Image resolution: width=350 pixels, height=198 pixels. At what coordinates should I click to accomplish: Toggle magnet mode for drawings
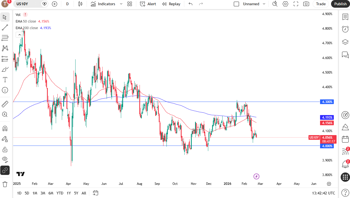5,128
